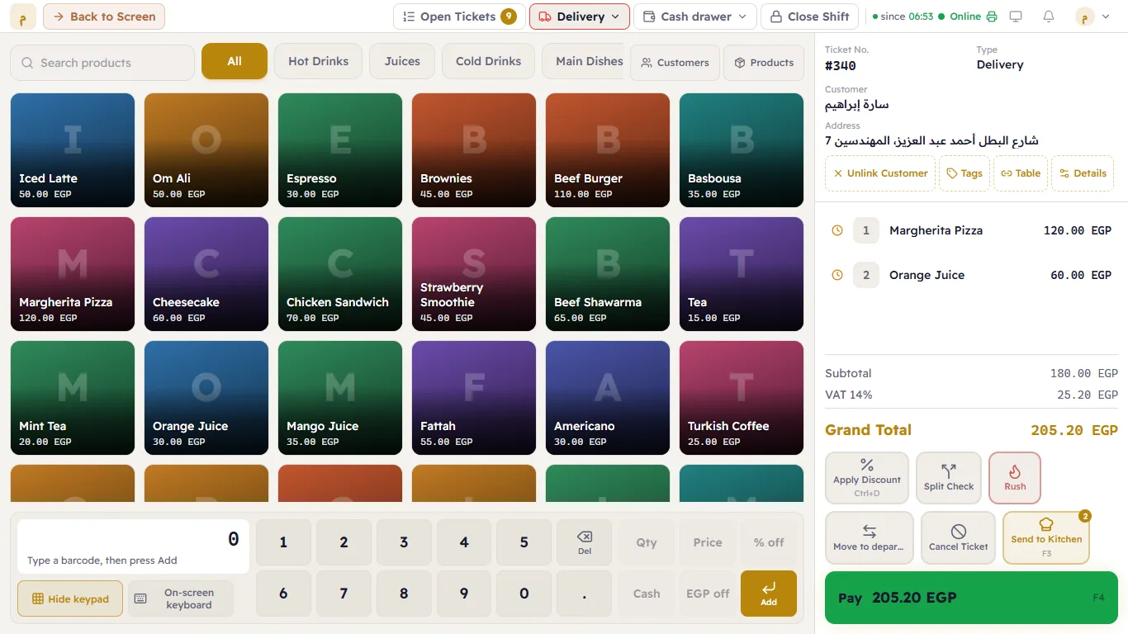Unlink Customer from the ticket
This screenshot has height=634, width=1128.
coord(880,173)
